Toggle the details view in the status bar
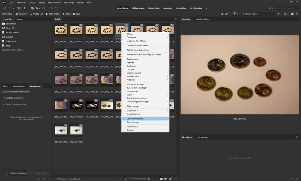301x181 pixels. pos(166,179)
